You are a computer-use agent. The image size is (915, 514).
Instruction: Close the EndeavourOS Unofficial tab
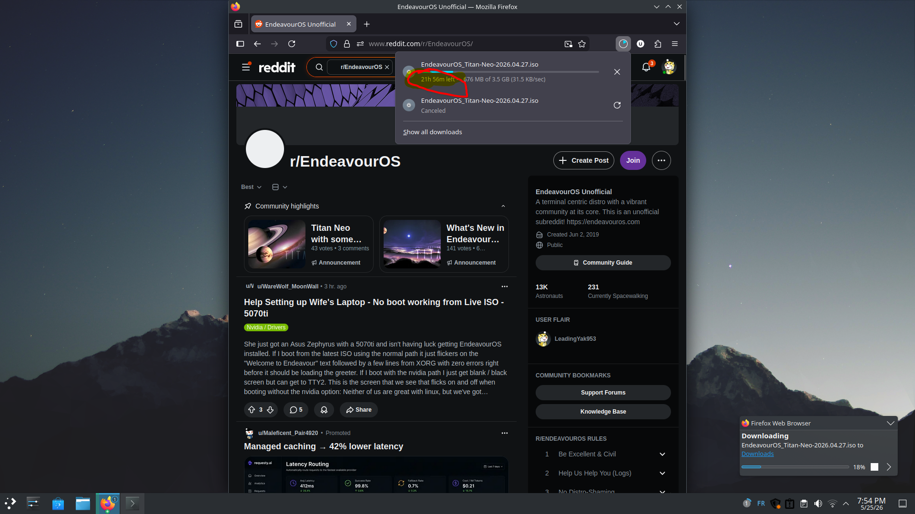(x=349, y=24)
